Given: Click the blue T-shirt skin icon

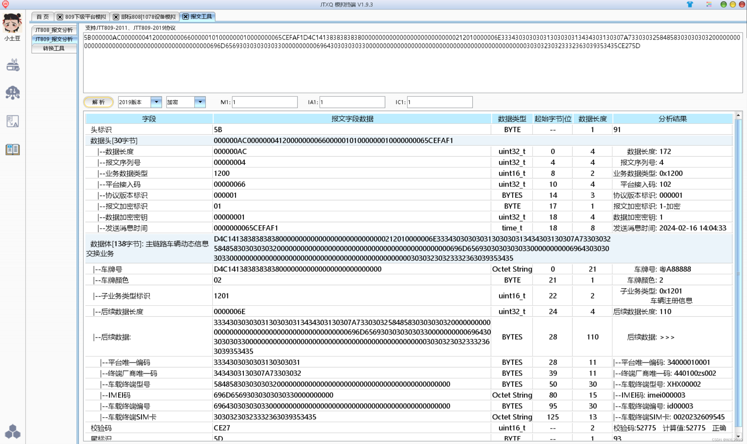Looking at the screenshot, I should [x=690, y=4].
